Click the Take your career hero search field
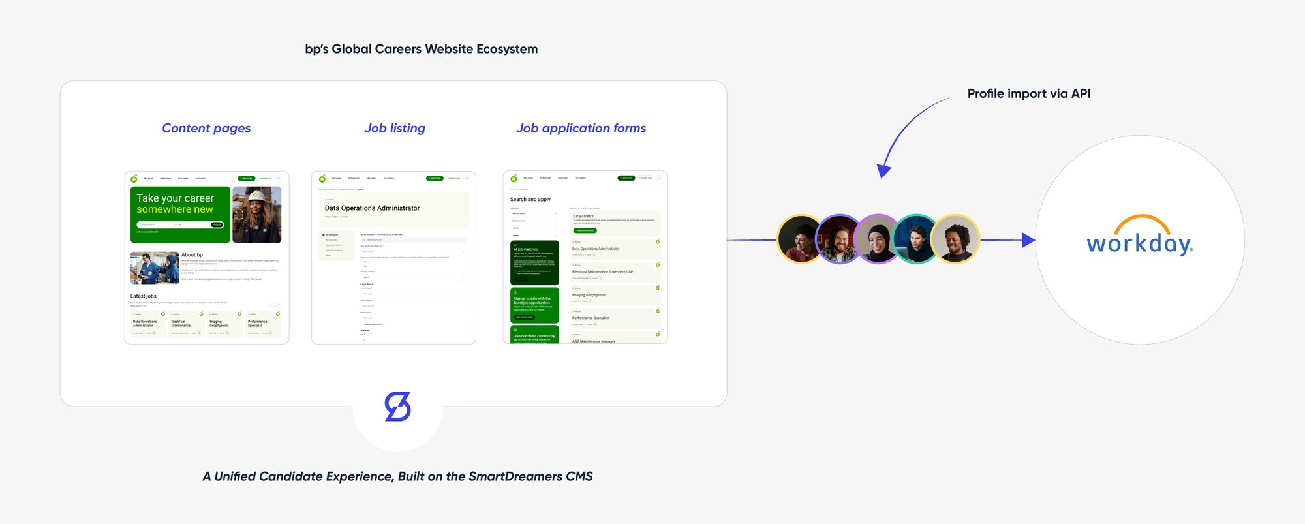 click(155, 224)
